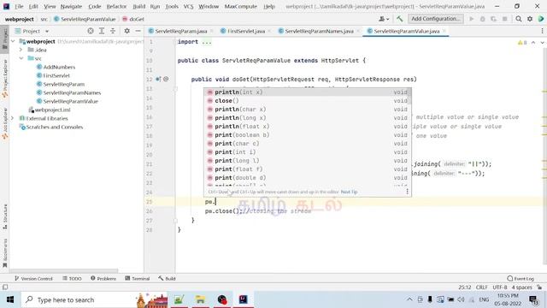Open the File menu
This screenshot has width=547, height=308.
(x=19, y=6)
